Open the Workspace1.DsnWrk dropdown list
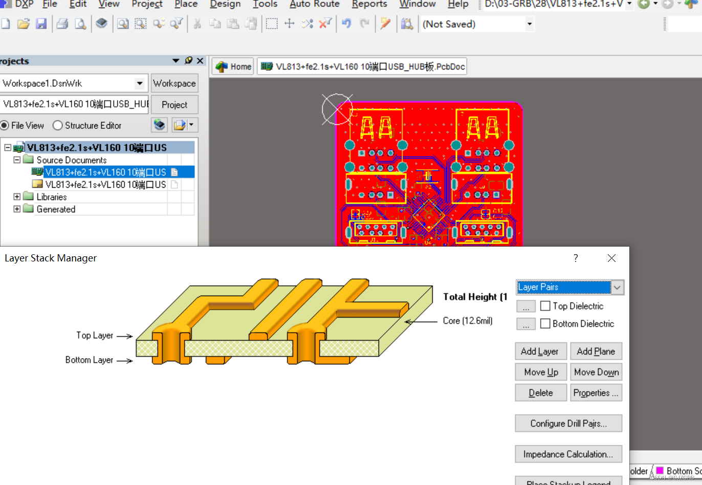The height and width of the screenshot is (485, 702). (140, 83)
